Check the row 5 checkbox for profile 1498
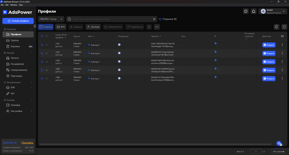Viewport: 289px width, 155px height. [42, 79]
